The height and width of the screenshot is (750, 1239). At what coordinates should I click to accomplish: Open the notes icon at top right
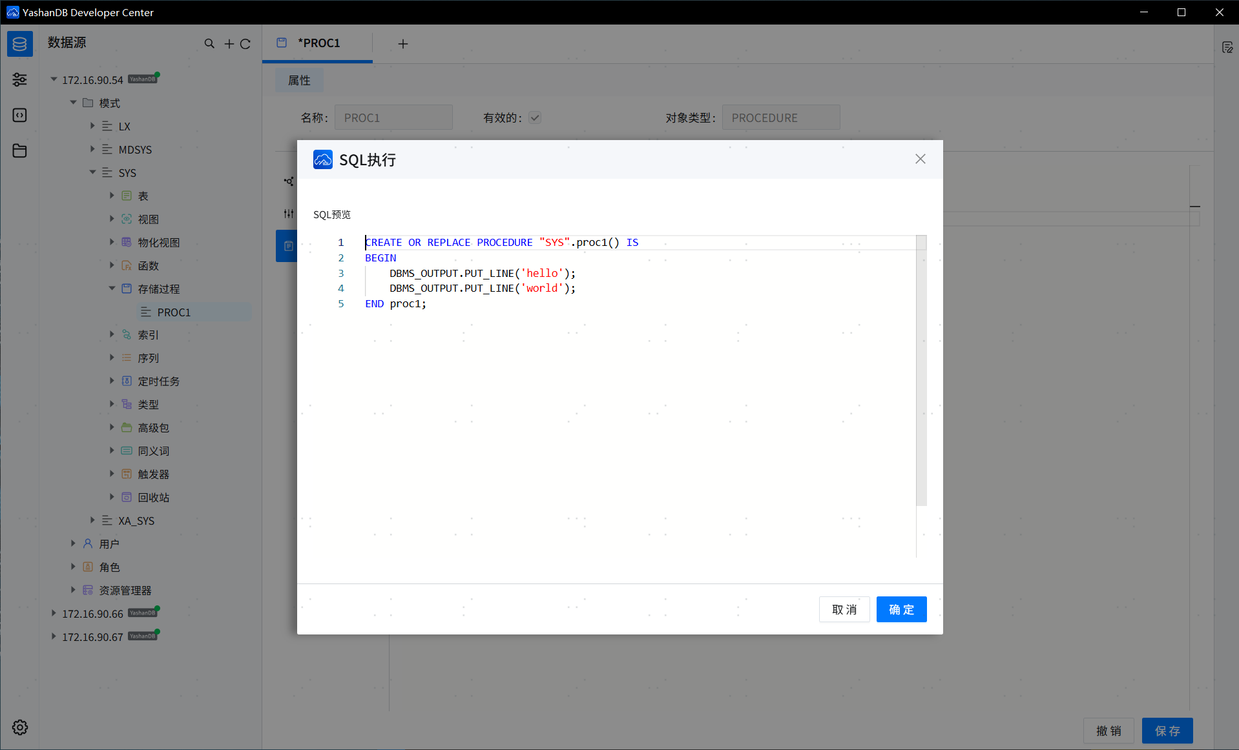click(x=1227, y=48)
